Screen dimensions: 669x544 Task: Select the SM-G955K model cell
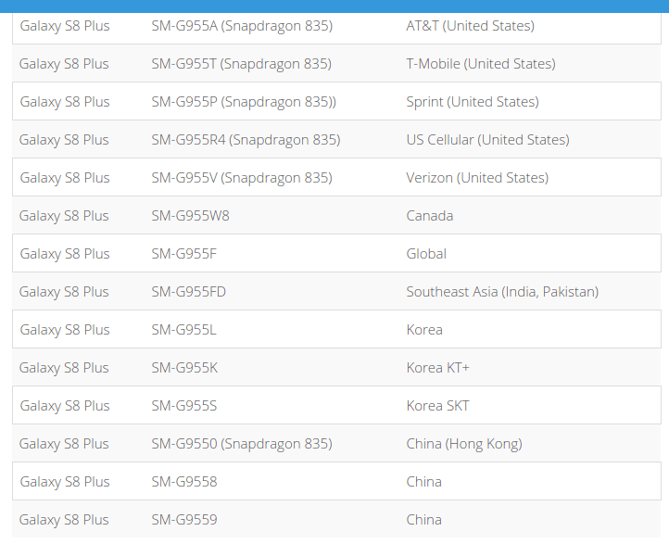coord(184,368)
